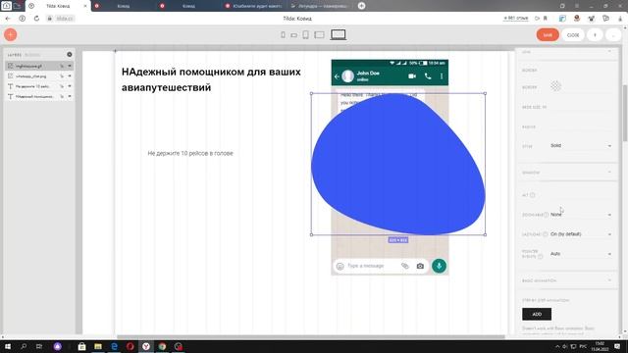Image resolution: width=628 pixels, height=353 pixels.
Task: Click the orange Save button
Action: [x=548, y=35]
